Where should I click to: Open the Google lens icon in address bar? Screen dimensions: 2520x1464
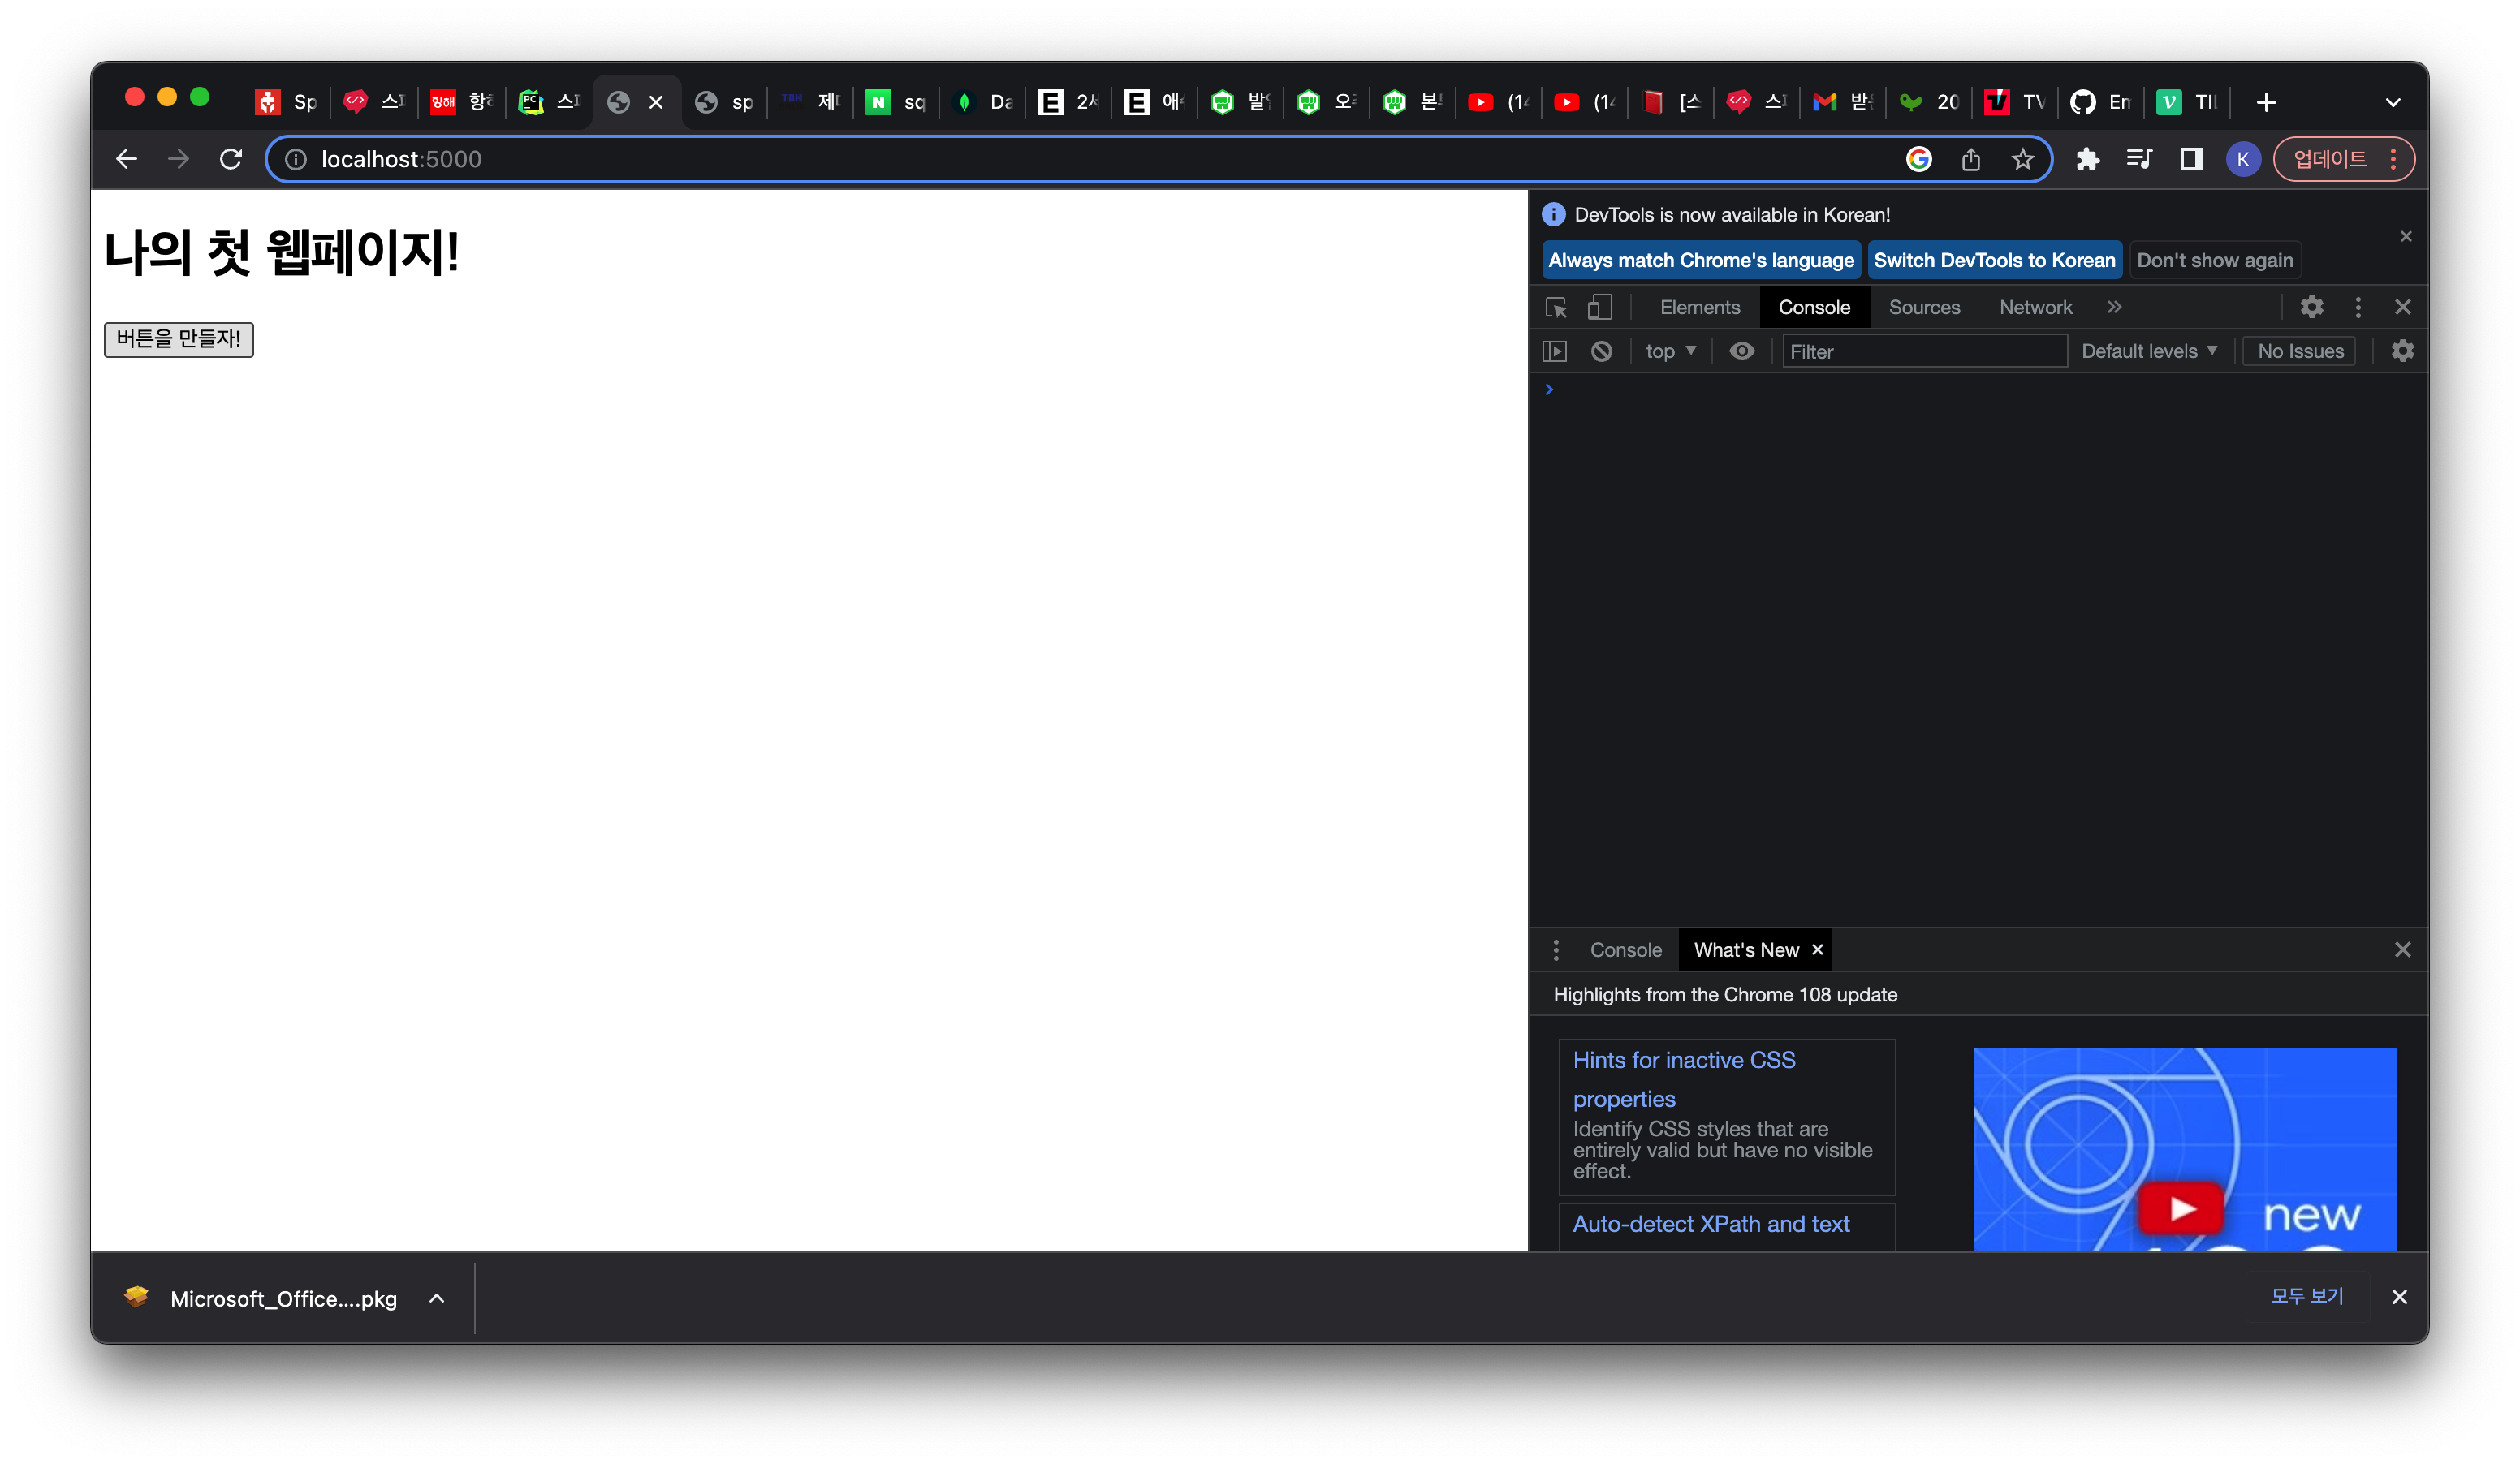[x=1918, y=159]
